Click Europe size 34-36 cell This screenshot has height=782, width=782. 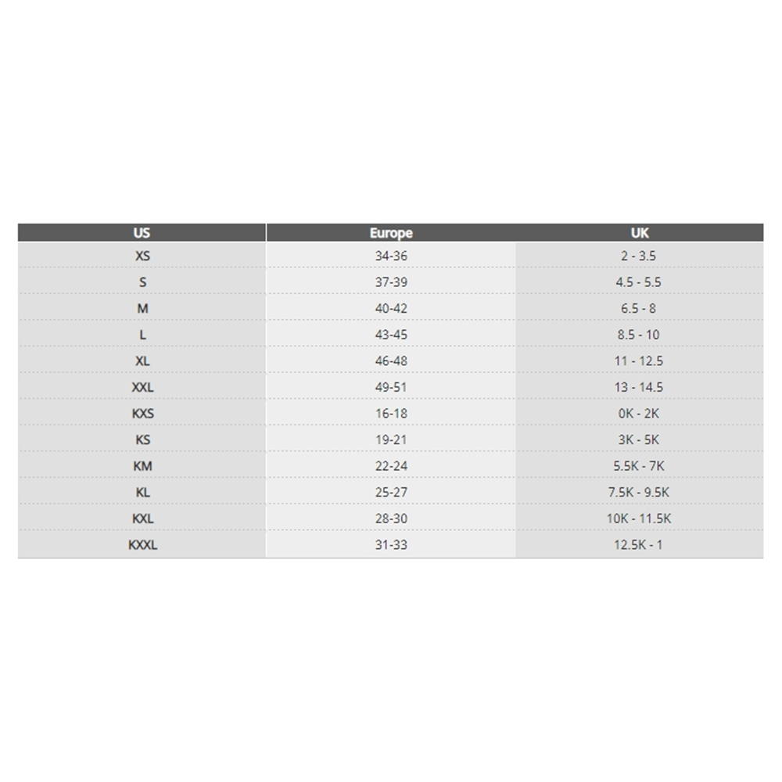(391, 256)
